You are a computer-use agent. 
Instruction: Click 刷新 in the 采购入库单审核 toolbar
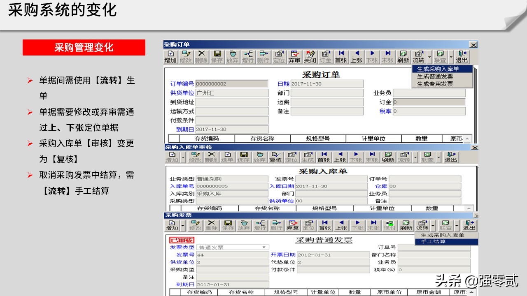point(388,157)
